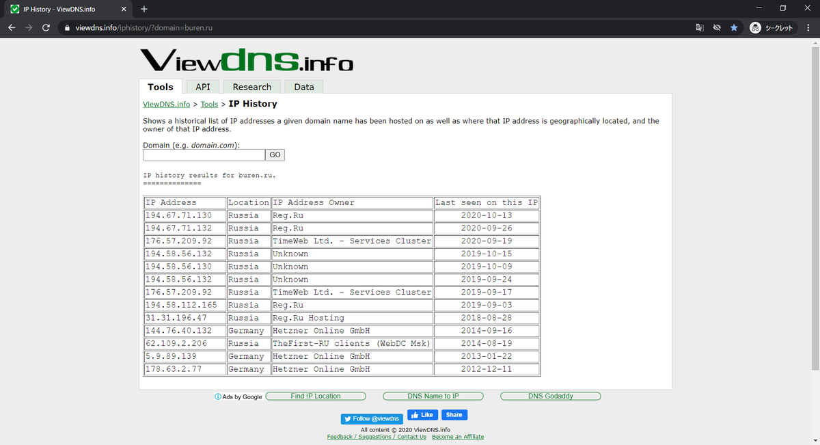The image size is (820, 445).
Task: Open the translate page icon
Action: click(x=699, y=28)
